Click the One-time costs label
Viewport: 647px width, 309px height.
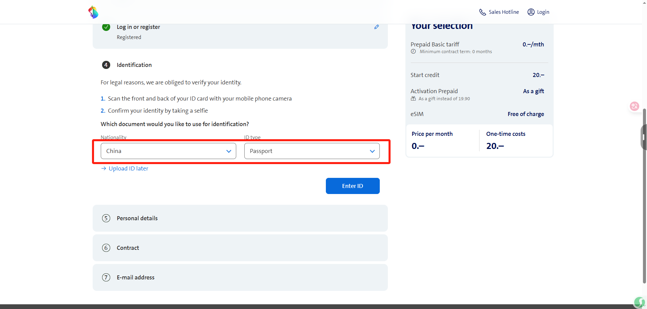click(x=506, y=134)
